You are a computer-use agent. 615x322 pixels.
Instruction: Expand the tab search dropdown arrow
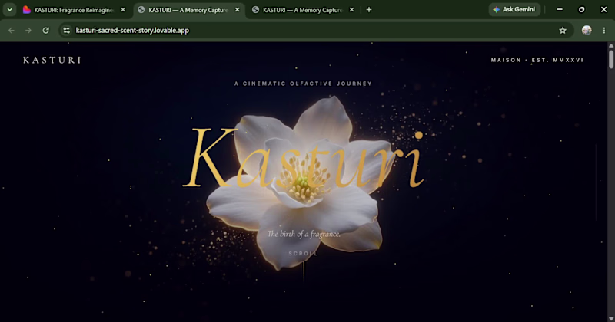pyautogui.click(x=9, y=10)
